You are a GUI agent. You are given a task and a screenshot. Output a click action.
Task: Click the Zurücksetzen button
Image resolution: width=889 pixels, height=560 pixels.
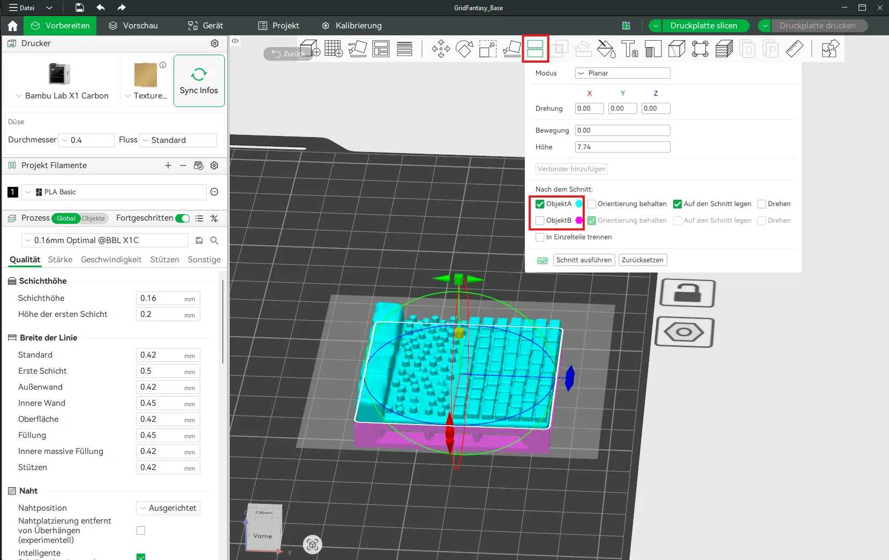pyautogui.click(x=643, y=260)
